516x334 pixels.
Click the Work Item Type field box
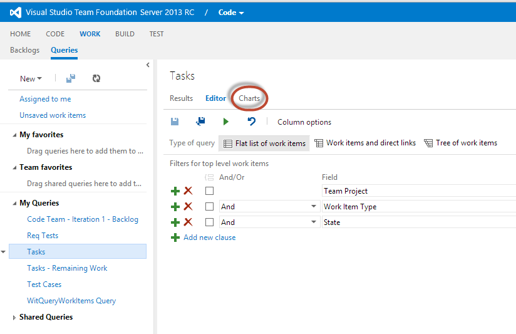[x=419, y=207]
